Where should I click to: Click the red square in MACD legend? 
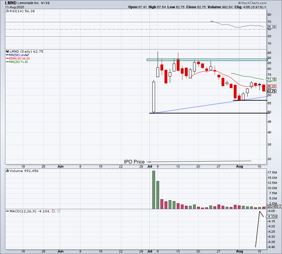pos(53,211)
